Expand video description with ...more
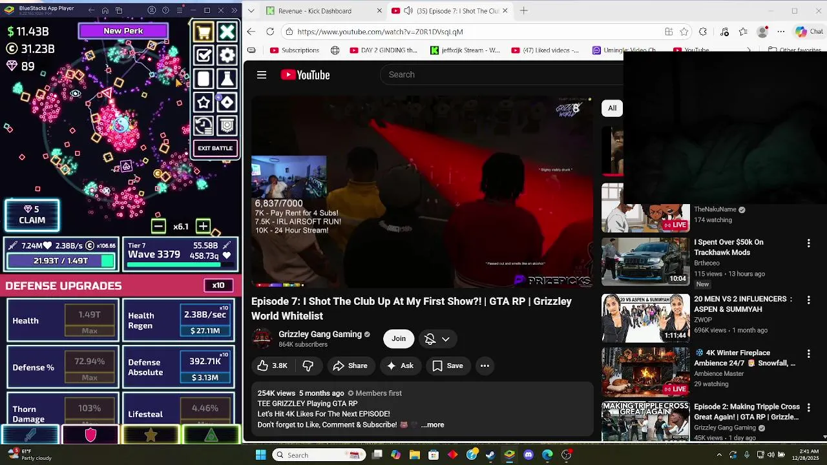 pos(432,424)
